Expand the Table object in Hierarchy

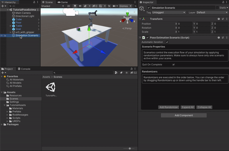(11, 26)
